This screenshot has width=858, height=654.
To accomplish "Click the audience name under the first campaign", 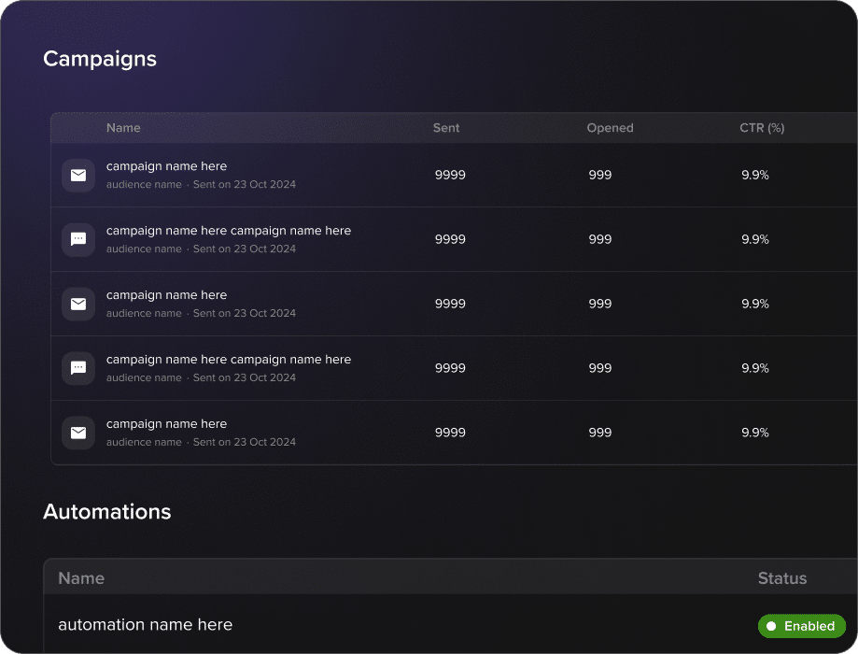I will 144,185.
